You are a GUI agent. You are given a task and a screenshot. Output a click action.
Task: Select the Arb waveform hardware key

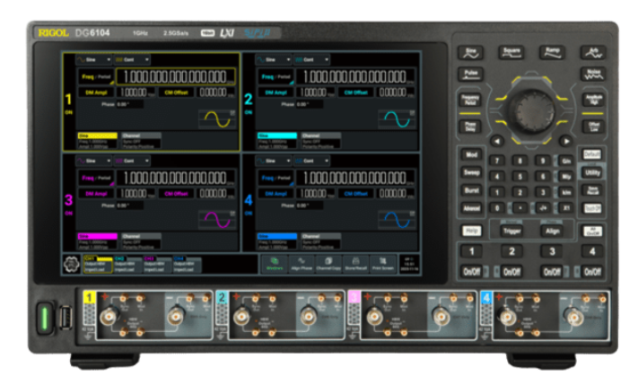coord(593,52)
